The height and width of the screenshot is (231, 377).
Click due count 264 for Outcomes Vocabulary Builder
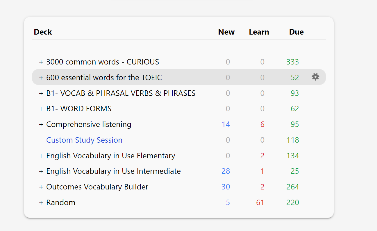(x=293, y=187)
